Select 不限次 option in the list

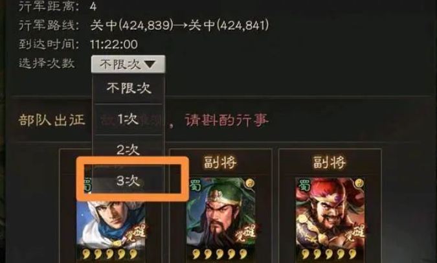pyautogui.click(x=128, y=88)
